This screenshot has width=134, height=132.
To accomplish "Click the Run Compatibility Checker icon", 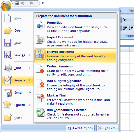I will coord(40,112).
